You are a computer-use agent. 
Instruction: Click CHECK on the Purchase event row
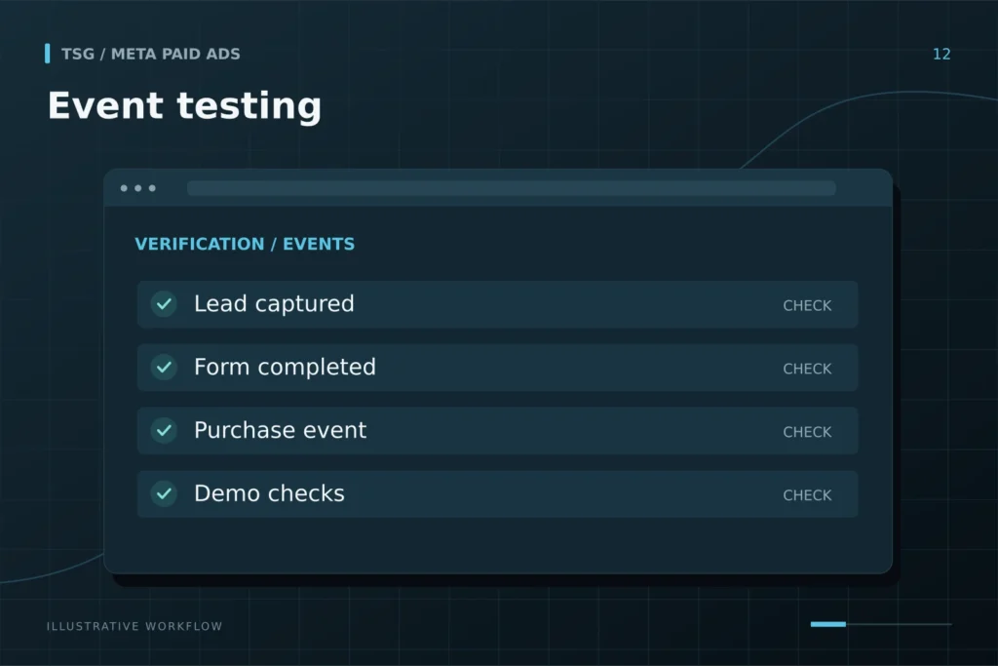tap(807, 432)
